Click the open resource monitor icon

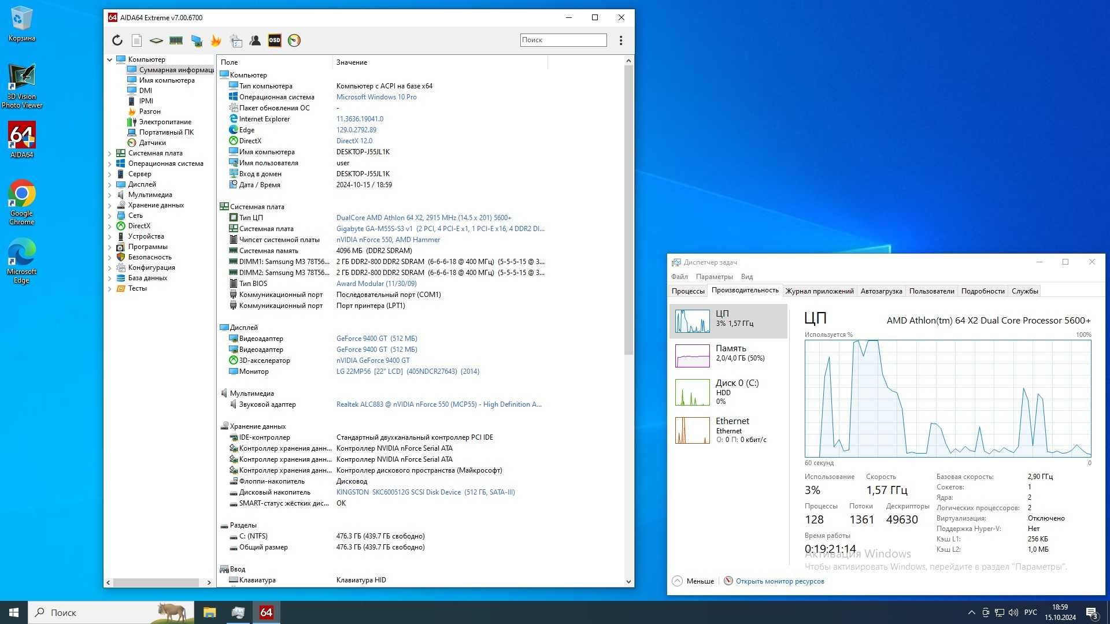click(x=728, y=581)
